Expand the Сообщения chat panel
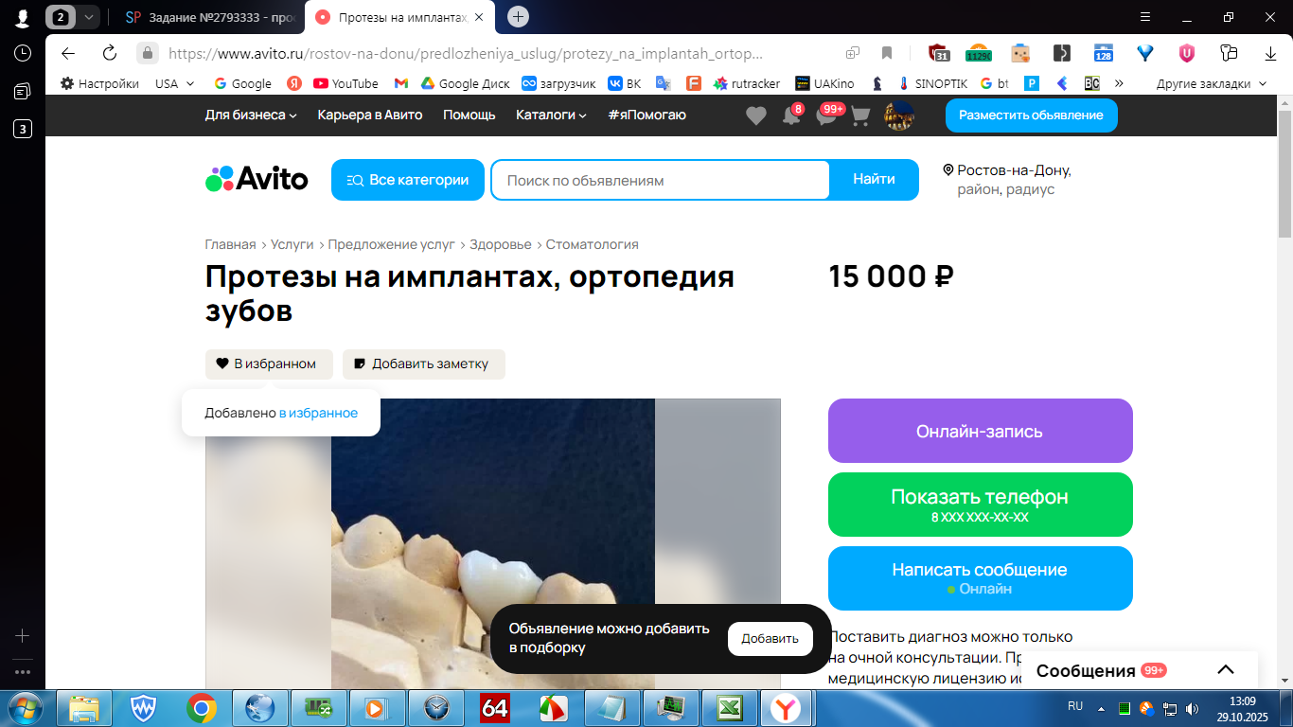The width and height of the screenshot is (1293, 727). [1140, 670]
